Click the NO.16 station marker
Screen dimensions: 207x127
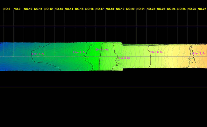pos(89,9)
